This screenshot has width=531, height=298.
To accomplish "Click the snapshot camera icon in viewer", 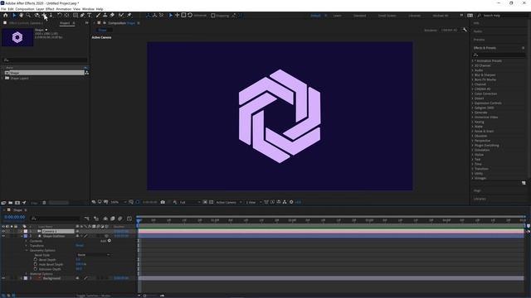I will coord(163,202).
